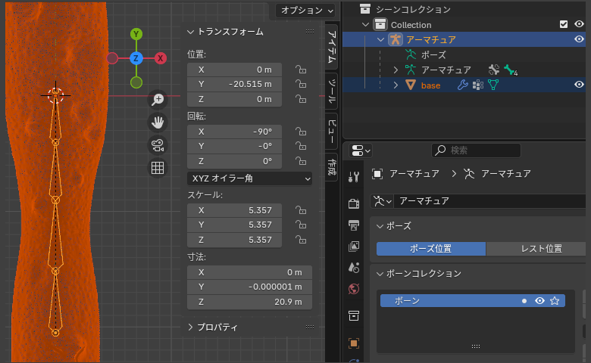This screenshot has width=591, height=363.
Task: Toggle the camera view icon
Action: (x=158, y=145)
